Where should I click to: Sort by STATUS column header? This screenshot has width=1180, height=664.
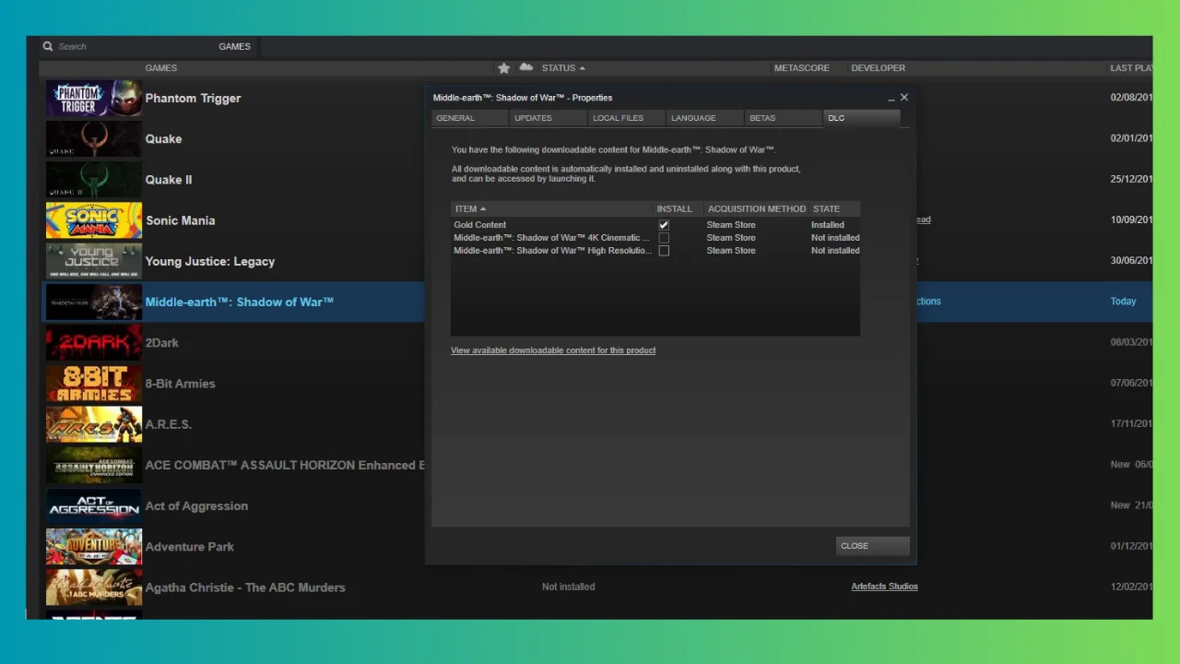563,68
